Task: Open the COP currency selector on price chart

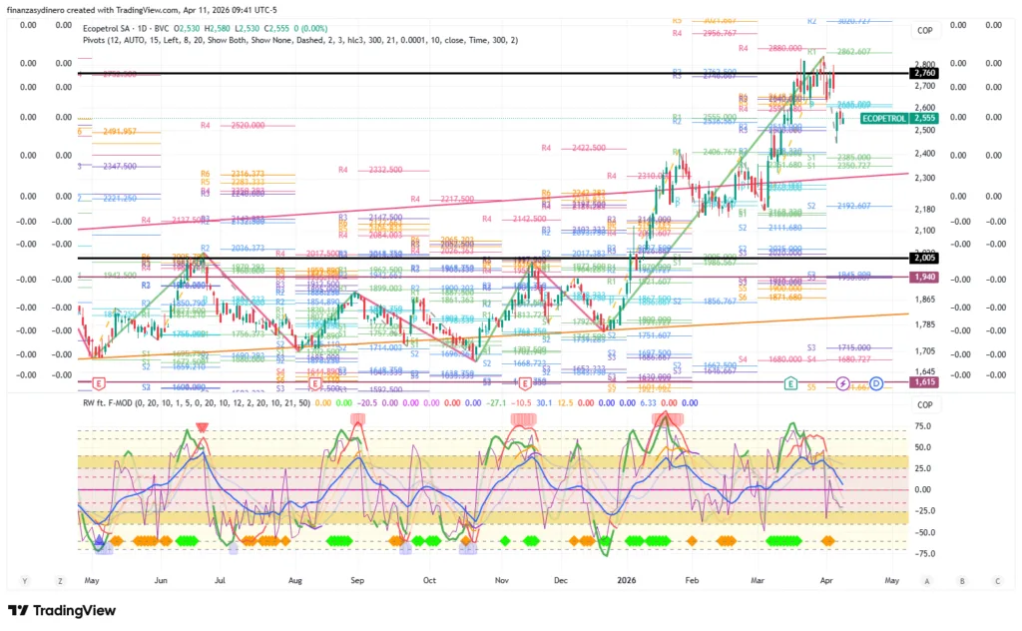Action: click(924, 31)
